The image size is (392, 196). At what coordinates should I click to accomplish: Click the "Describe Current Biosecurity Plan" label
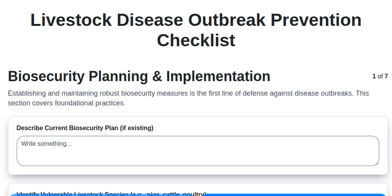click(85, 128)
